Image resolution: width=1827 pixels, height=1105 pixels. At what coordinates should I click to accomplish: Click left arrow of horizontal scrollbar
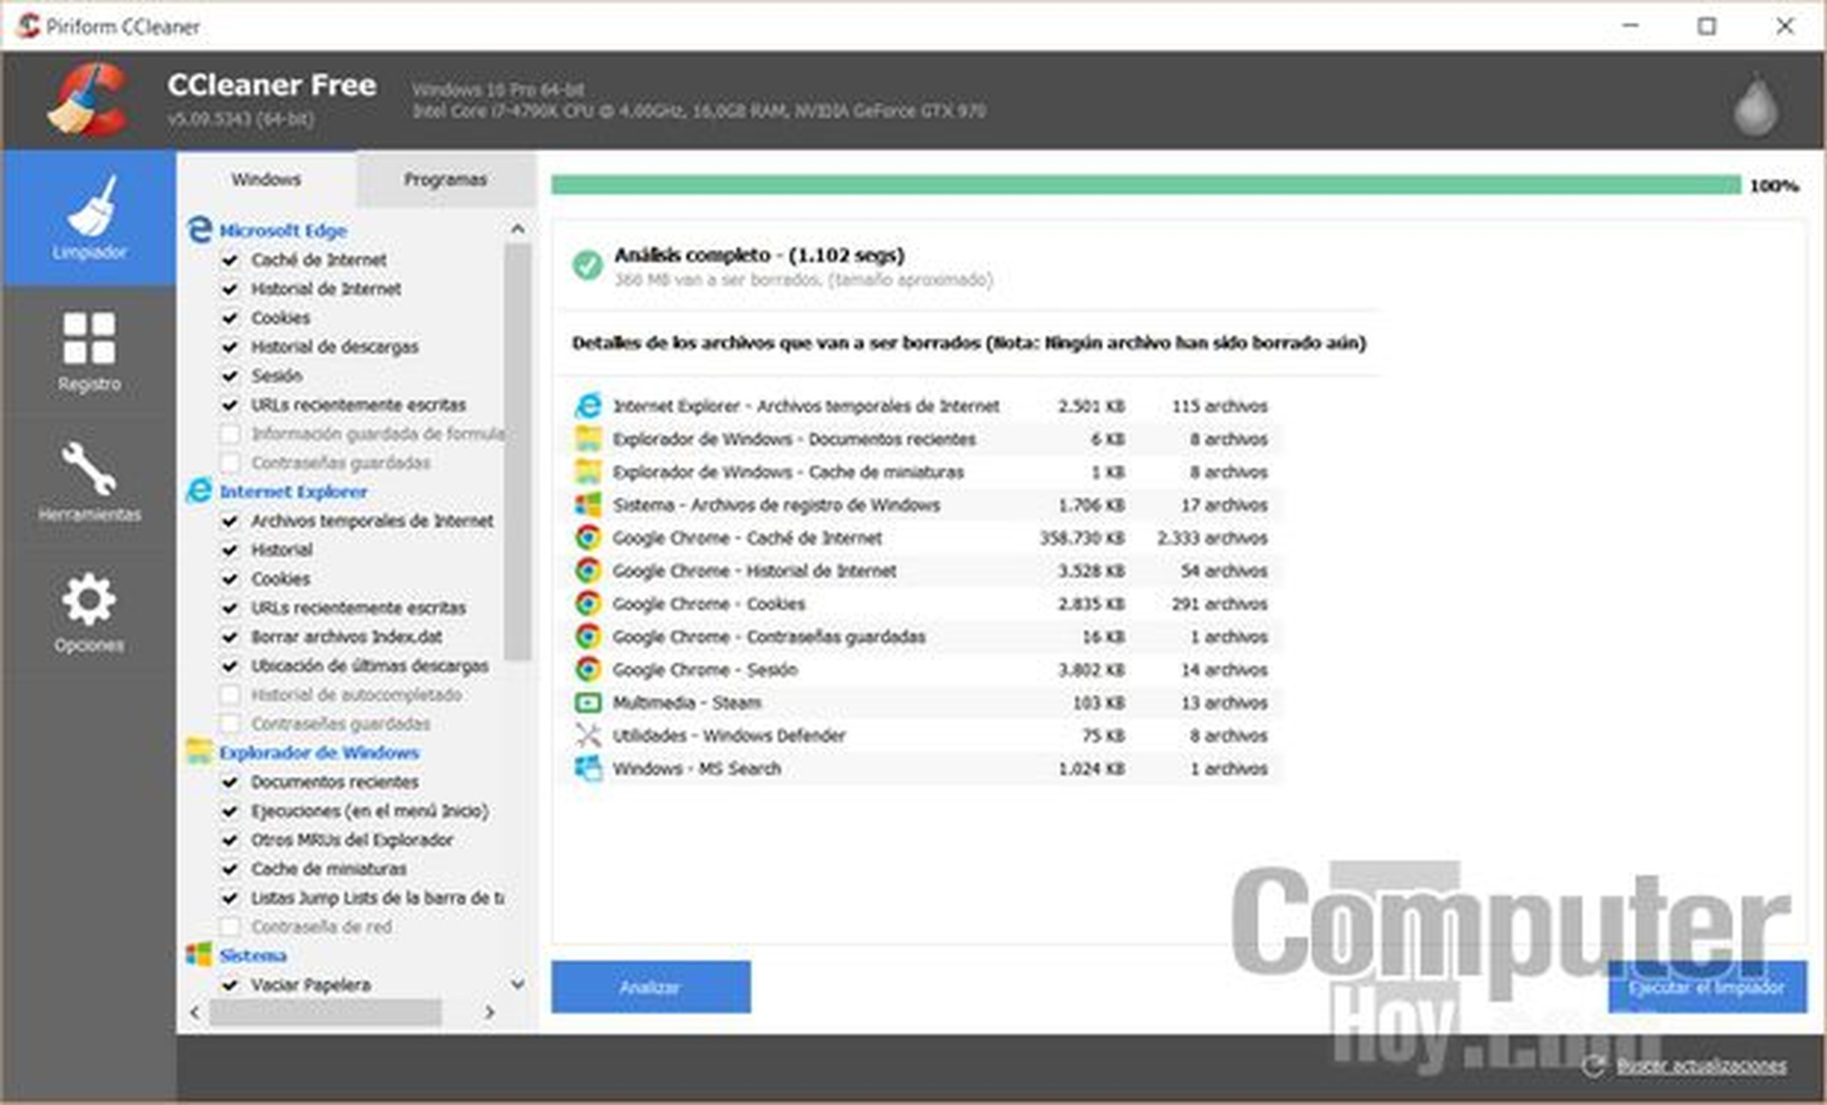195,1012
